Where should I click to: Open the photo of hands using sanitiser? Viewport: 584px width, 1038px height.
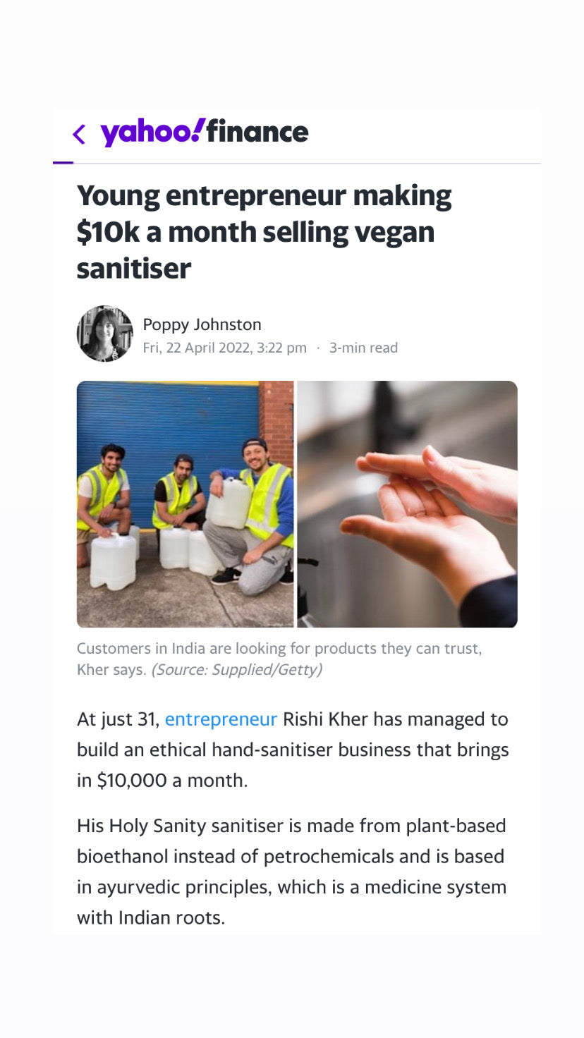tap(408, 504)
